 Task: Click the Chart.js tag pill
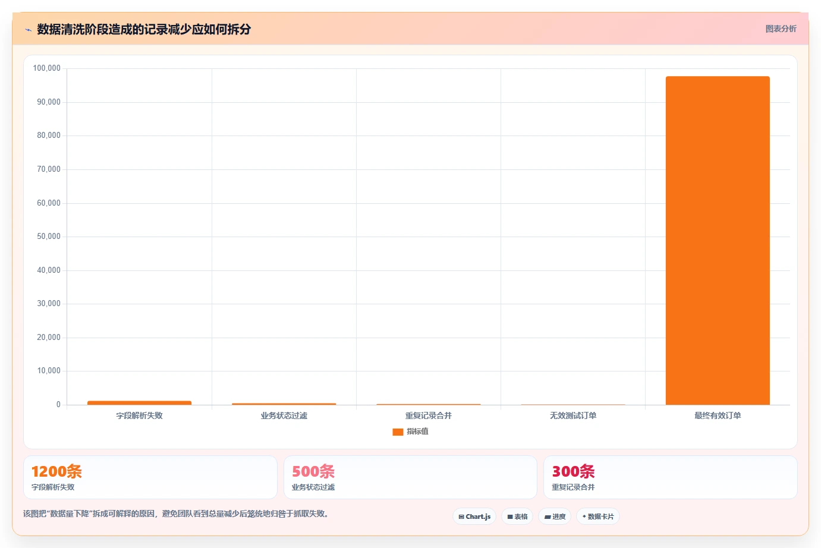pos(474,516)
